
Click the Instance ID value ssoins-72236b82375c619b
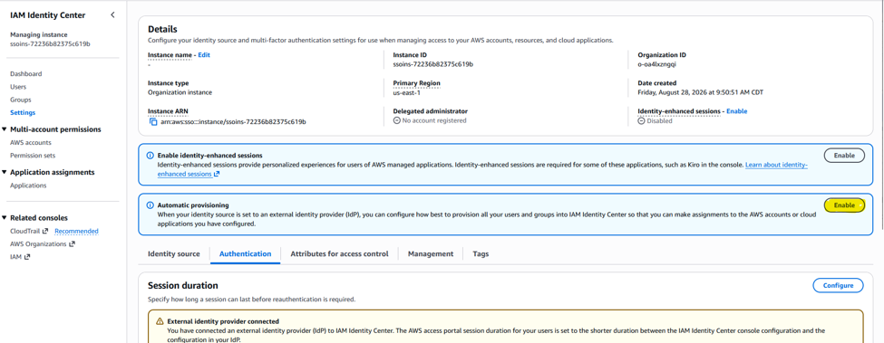pyautogui.click(x=433, y=64)
